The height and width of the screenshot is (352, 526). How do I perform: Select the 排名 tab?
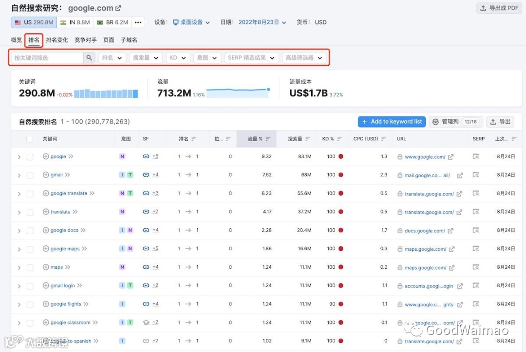[34, 40]
